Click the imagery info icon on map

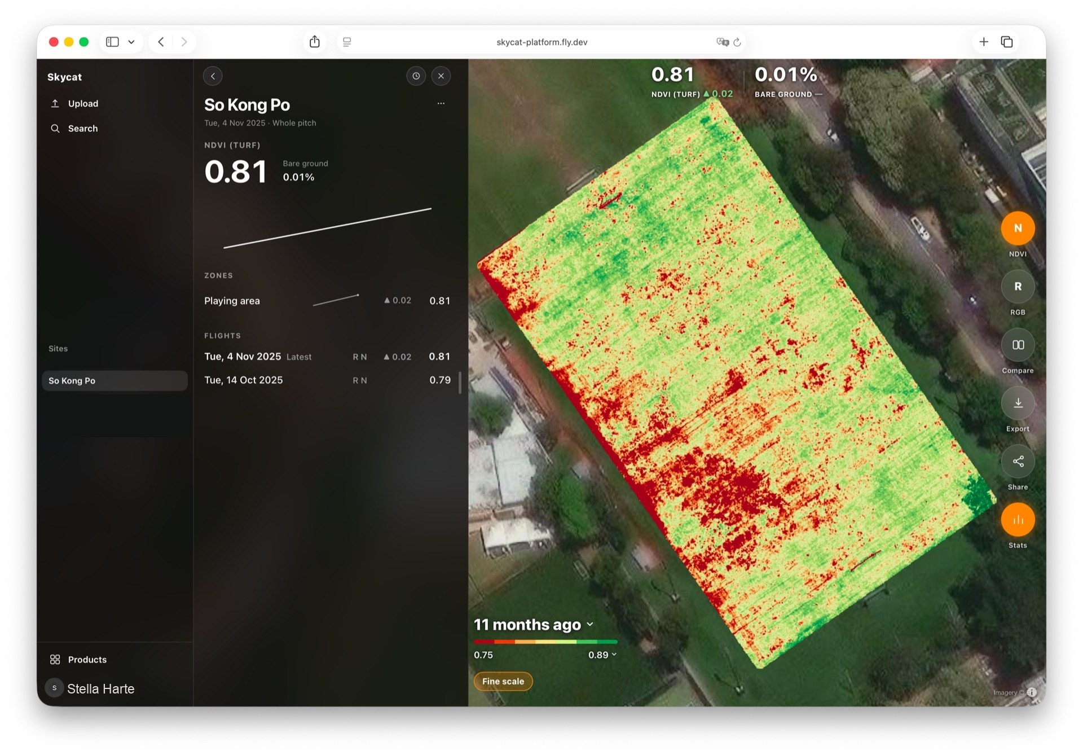(1032, 692)
